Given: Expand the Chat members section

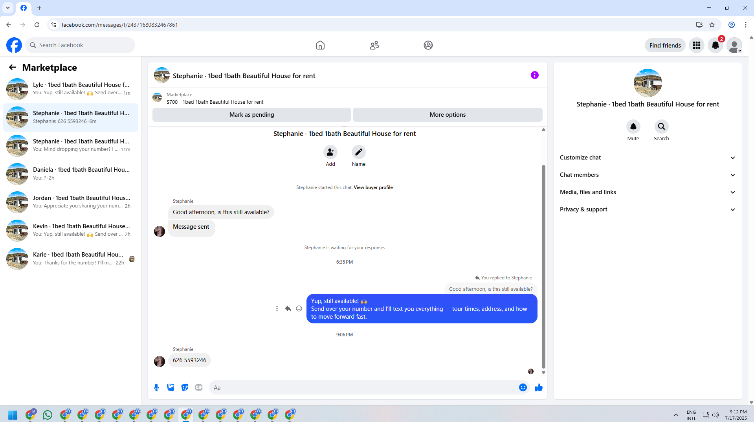Looking at the screenshot, I should (x=648, y=175).
